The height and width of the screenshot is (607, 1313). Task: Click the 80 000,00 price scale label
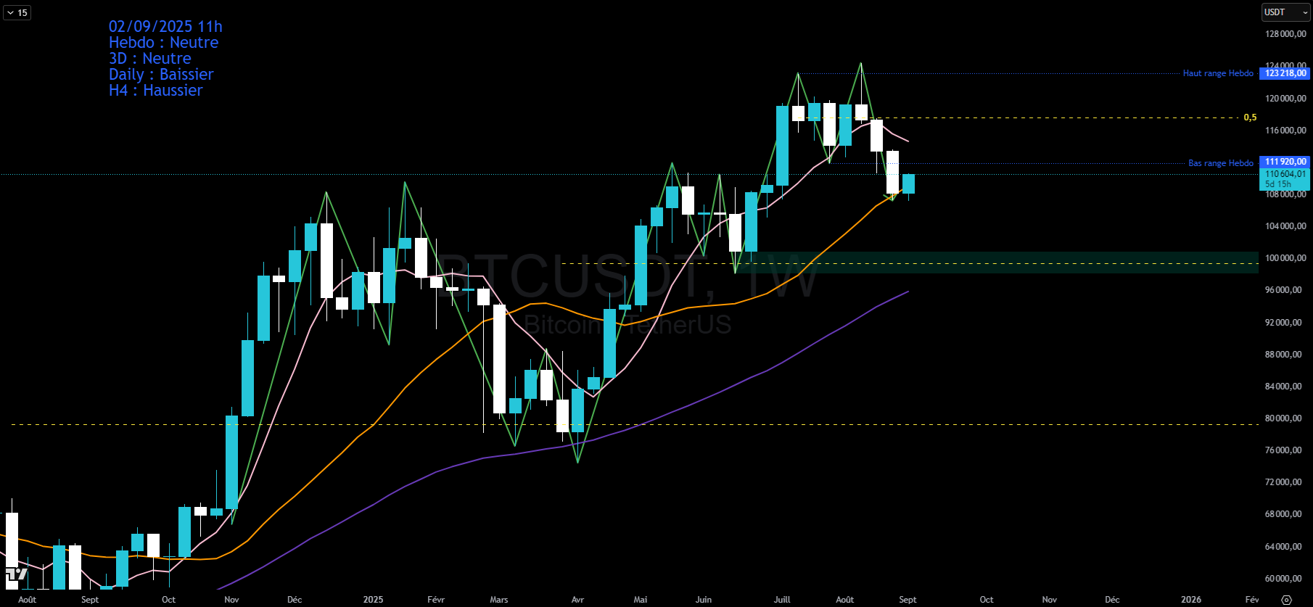click(x=1285, y=418)
